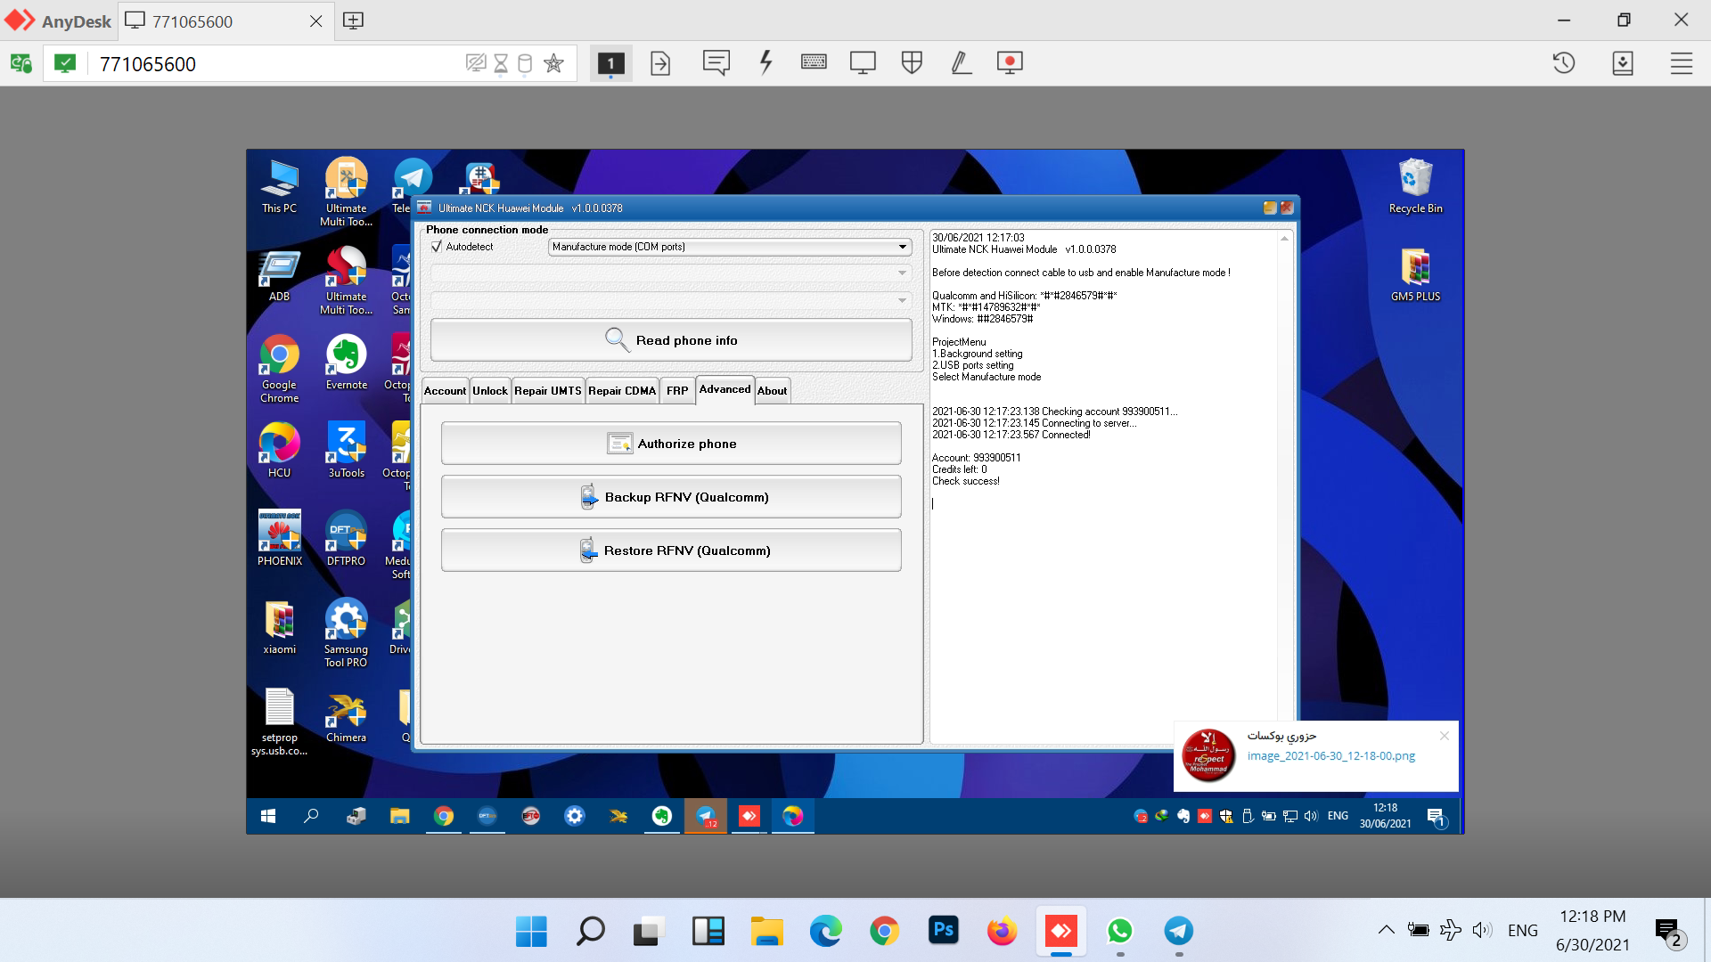Open local taskbar Photoshop icon
This screenshot has width=1711, height=962.
click(x=943, y=931)
